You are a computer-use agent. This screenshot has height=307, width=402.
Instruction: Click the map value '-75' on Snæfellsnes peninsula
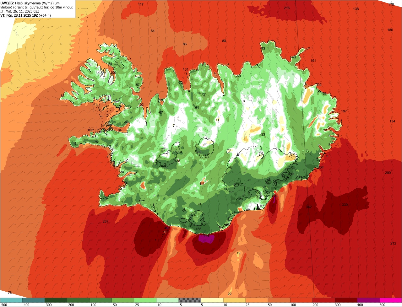(95, 142)
